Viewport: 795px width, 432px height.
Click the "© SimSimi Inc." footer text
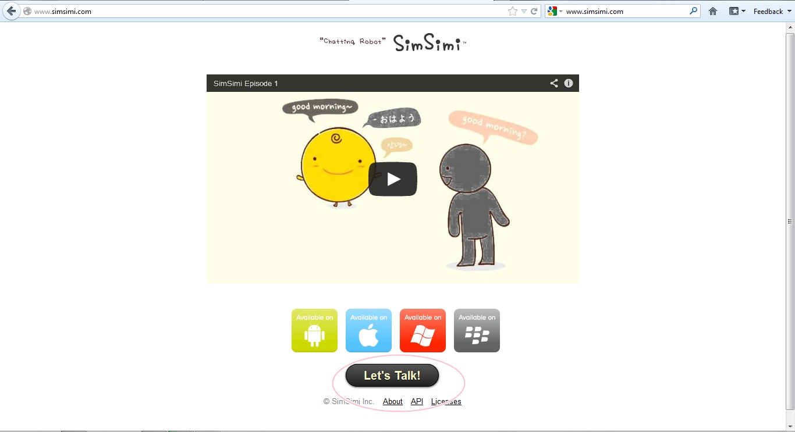[349, 402]
